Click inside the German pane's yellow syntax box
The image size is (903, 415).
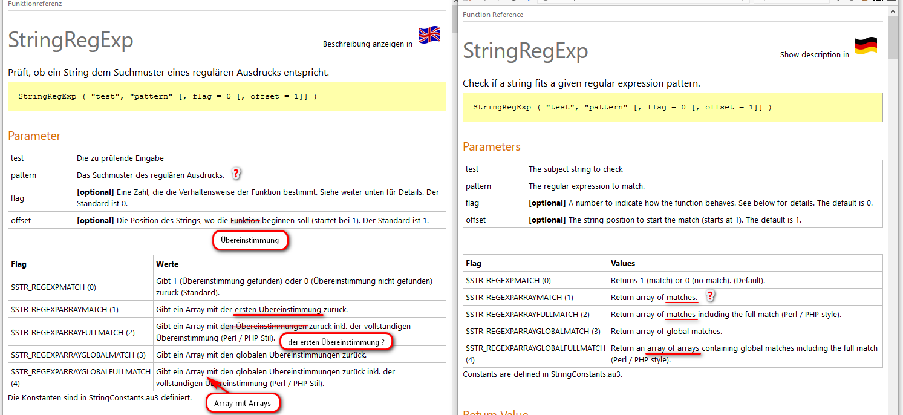227,97
